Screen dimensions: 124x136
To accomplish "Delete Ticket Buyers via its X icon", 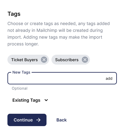I will click(44, 60).
